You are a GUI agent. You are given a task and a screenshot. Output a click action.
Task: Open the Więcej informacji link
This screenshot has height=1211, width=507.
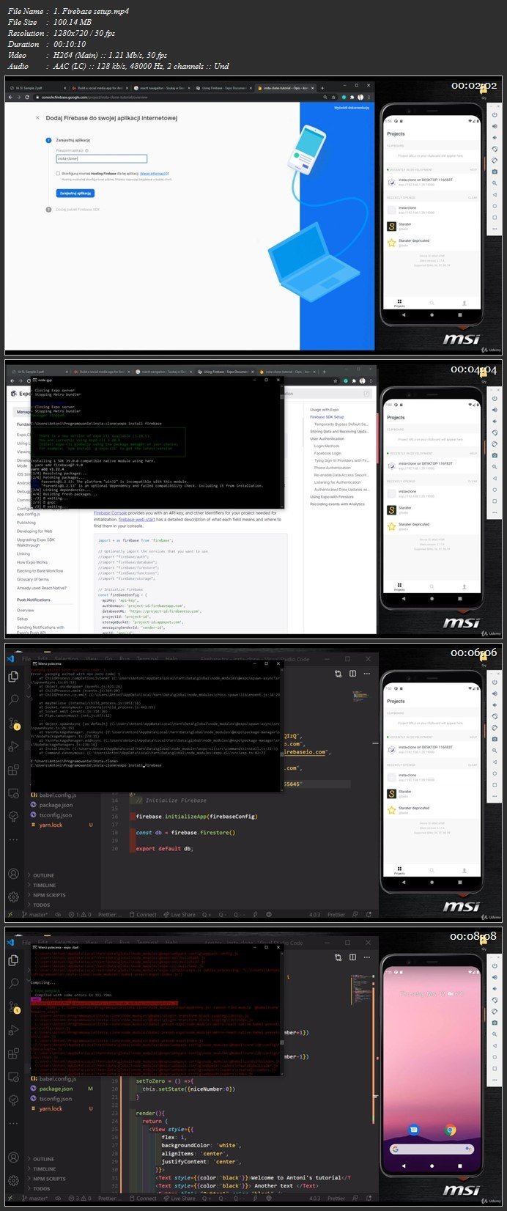(x=155, y=174)
